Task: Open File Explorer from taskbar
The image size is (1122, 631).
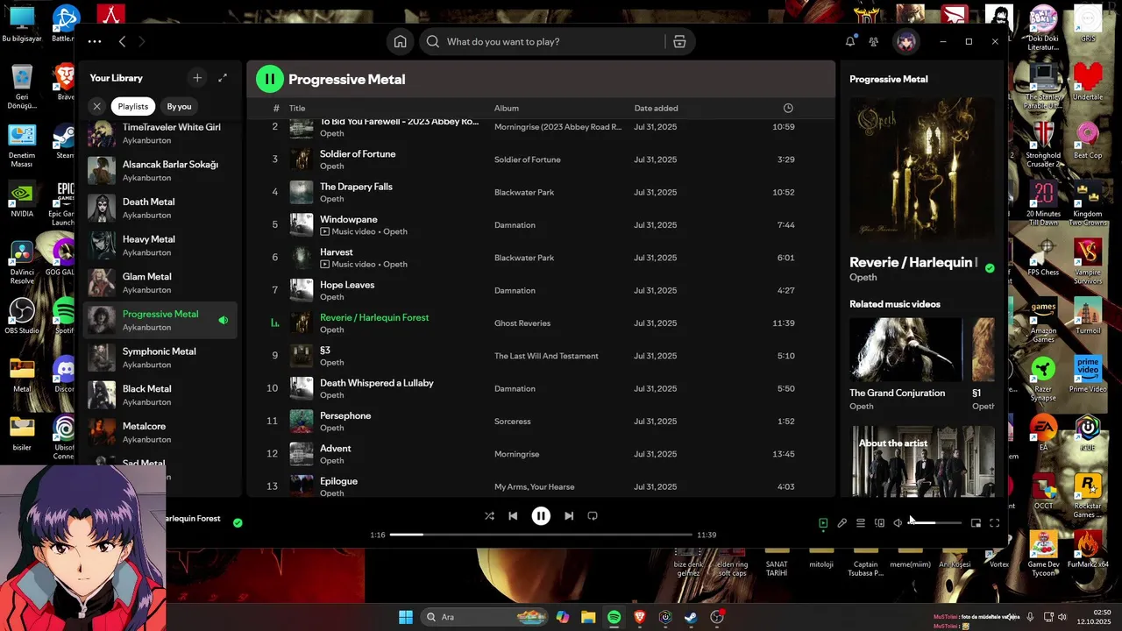Action: tap(588, 617)
